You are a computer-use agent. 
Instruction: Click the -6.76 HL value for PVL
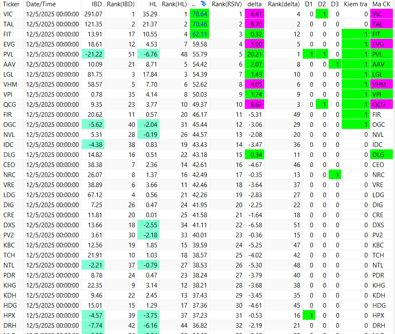point(148,54)
